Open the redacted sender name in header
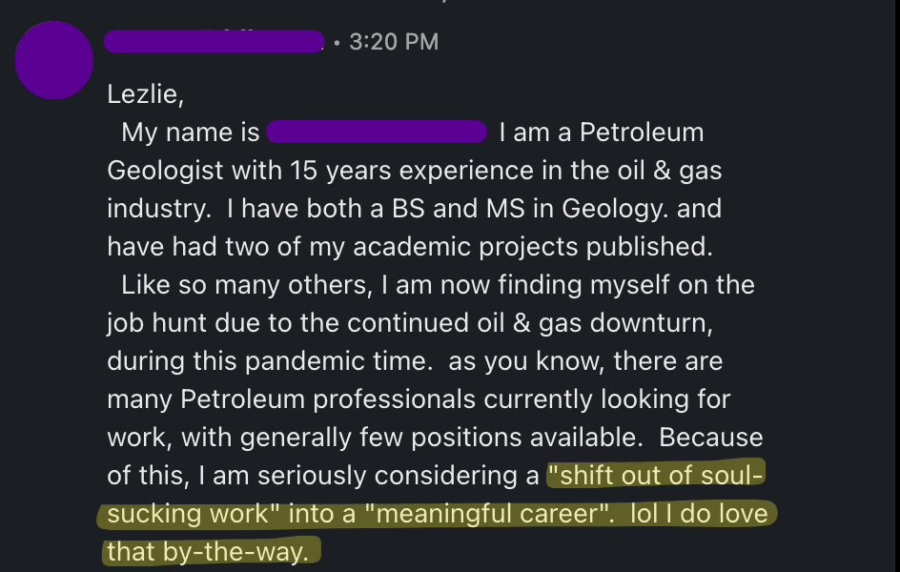The image size is (900, 572). tap(214, 42)
